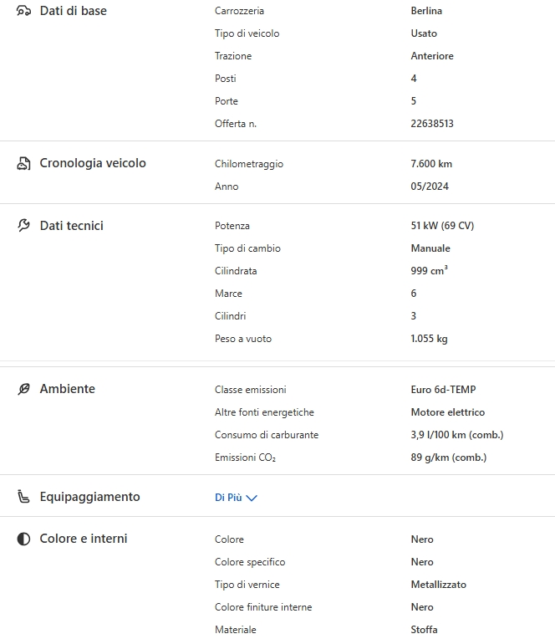Click the Colore e interni heading
This screenshot has width=555, height=639.
pyautogui.click(x=84, y=539)
